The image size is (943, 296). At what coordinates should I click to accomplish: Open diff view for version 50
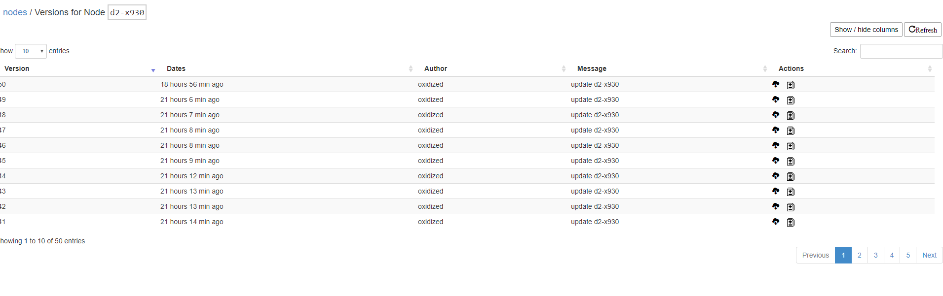coord(791,85)
